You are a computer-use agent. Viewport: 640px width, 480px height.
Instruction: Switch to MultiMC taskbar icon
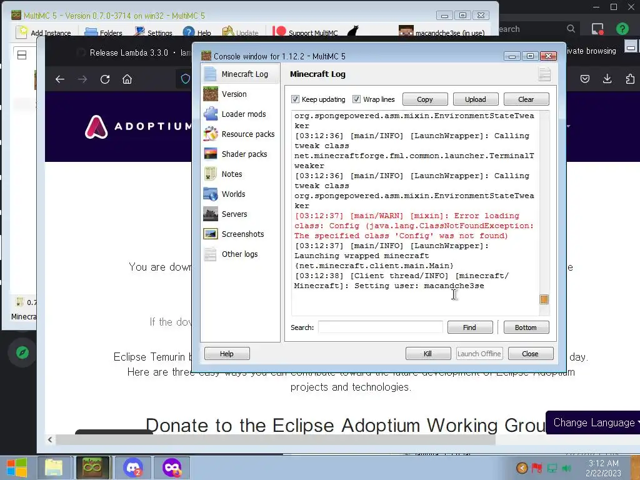coord(92,467)
